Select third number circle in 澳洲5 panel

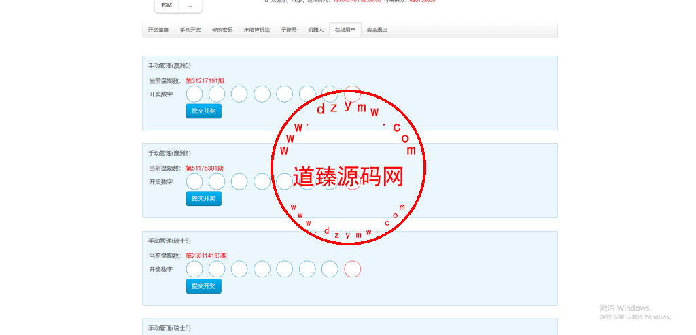click(x=239, y=94)
